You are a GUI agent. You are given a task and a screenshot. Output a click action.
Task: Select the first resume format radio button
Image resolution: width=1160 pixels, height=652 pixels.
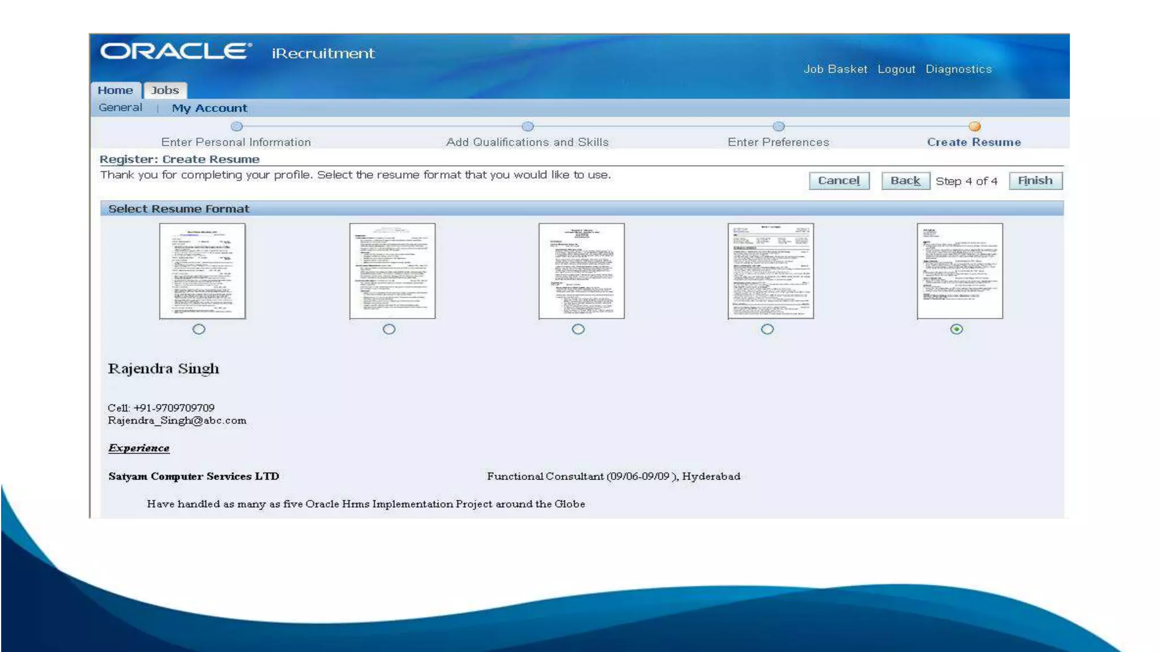click(x=199, y=329)
